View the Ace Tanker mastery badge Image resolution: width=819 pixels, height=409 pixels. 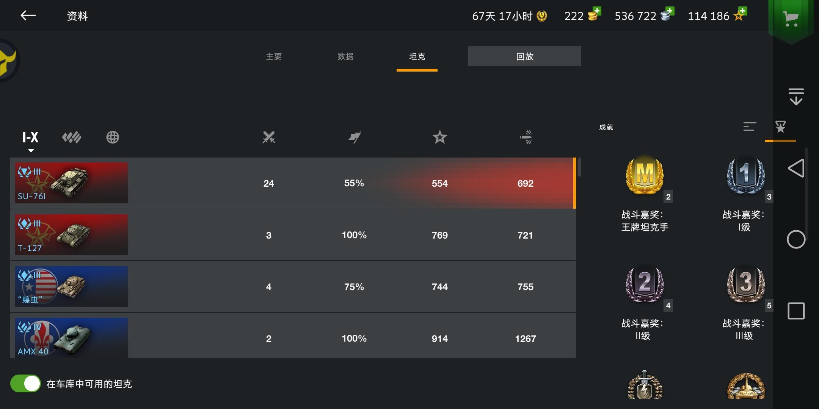coord(645,175)
